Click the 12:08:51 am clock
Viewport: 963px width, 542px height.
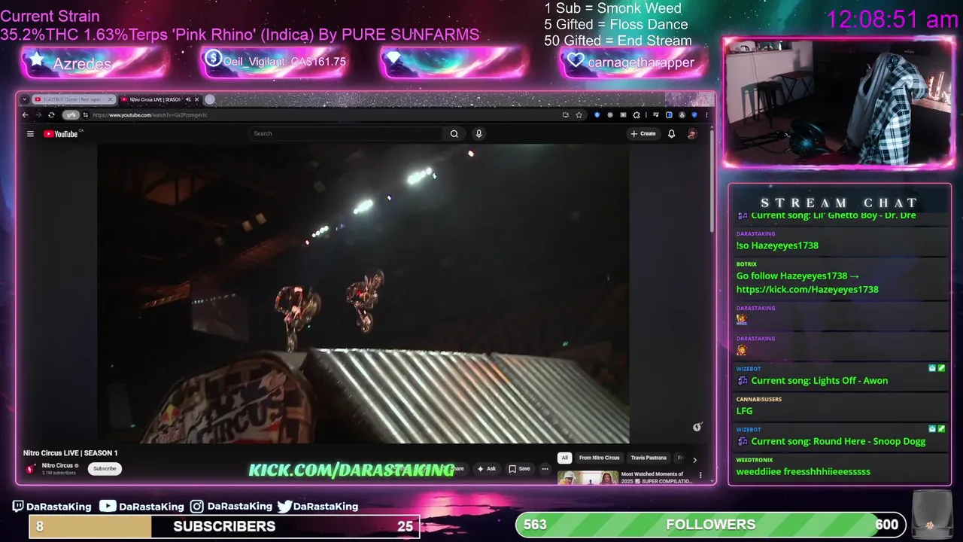(892, 20)
